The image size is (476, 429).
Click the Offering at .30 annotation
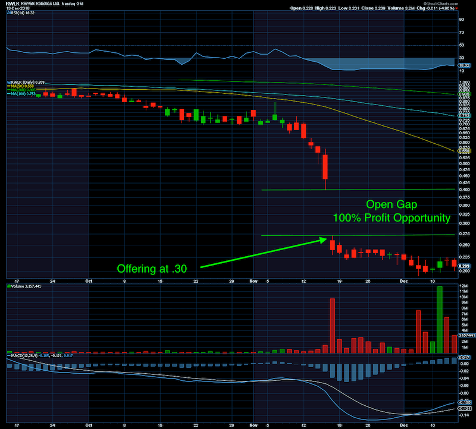pyautogui.click(x=152, y=268)
